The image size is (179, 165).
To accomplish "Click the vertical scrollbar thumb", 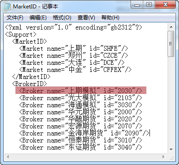I will coord(171,44).
